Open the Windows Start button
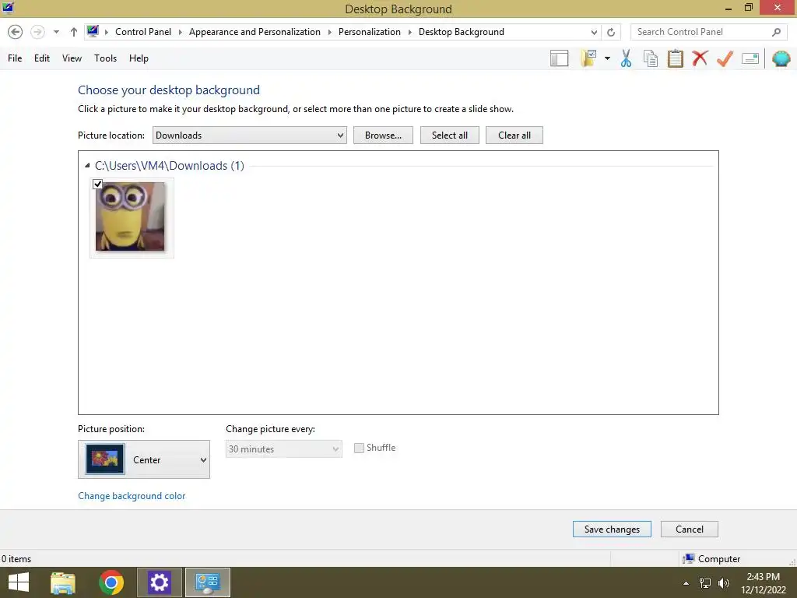Image resolution: width=797 pixels, height=598 pixels. [x=19, y=582]
